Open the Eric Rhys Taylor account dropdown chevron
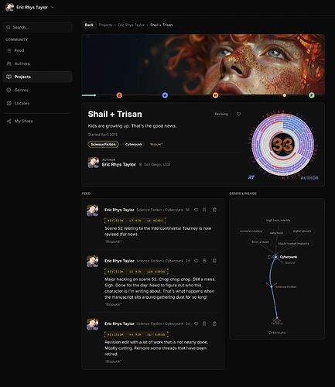The image size is (335, 387). pyautogui.click(x=53, y=8)
